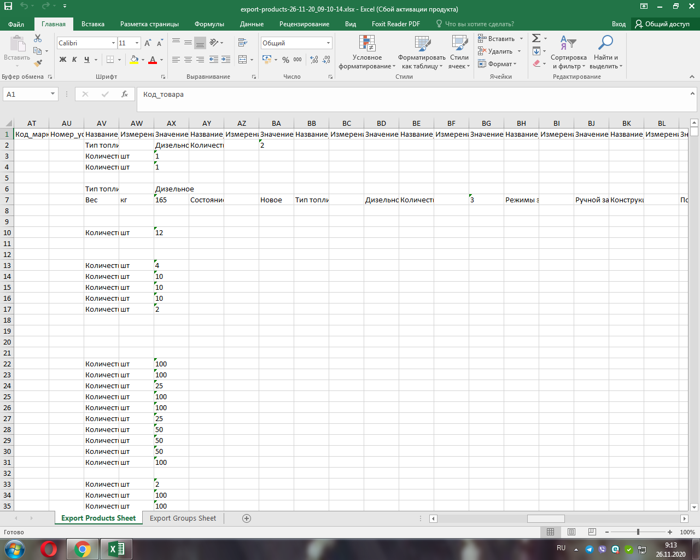Click the Формат cells button
Viewport: 700px width, 560px height.
coord(497,64)
